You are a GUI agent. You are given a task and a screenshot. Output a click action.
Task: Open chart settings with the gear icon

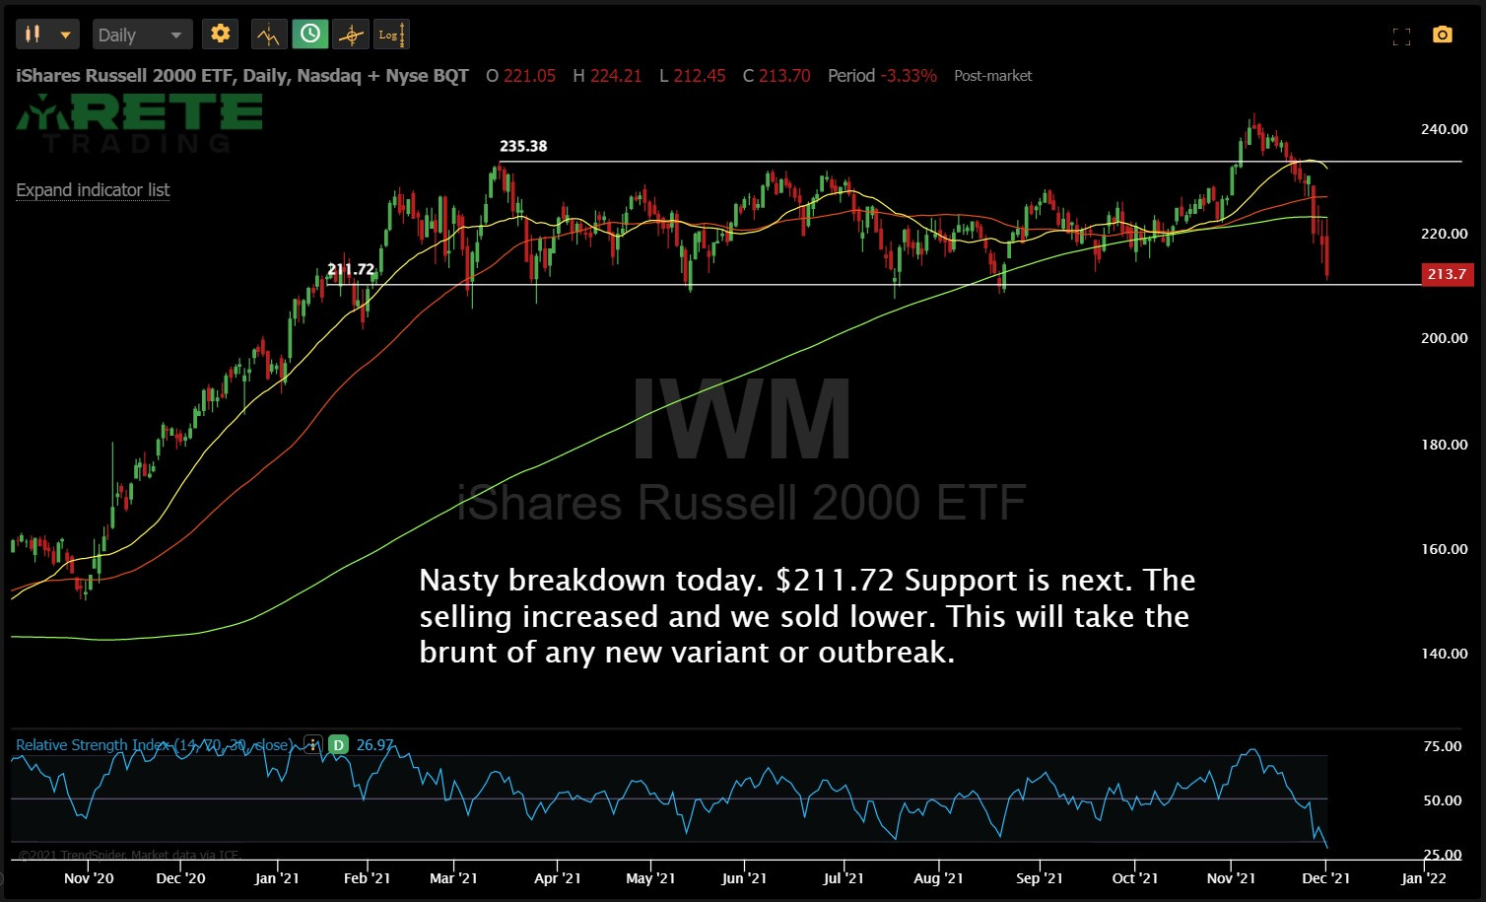pos(220,35)
